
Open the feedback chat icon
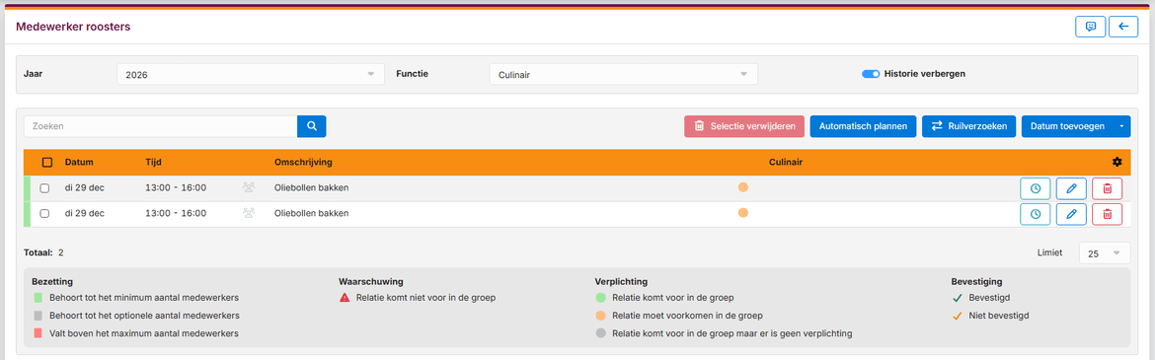coord(1090,27)
